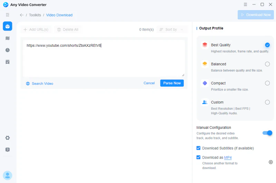Click the 0 Item(s) counter text

146,30
